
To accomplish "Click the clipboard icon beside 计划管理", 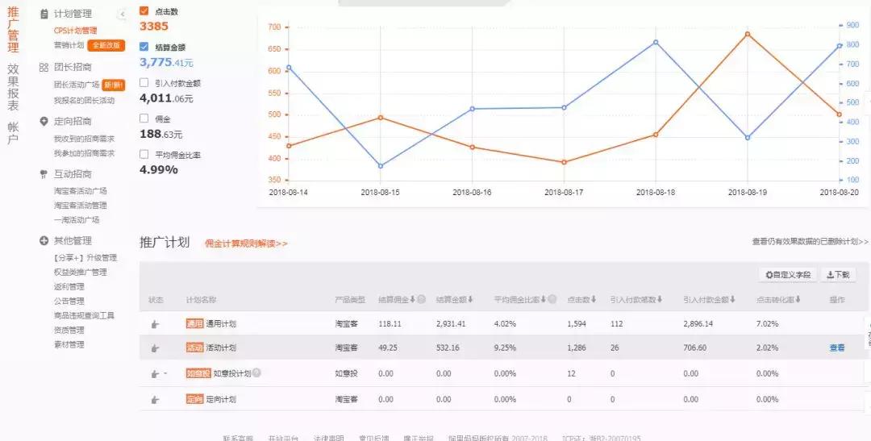I will 44,15.
